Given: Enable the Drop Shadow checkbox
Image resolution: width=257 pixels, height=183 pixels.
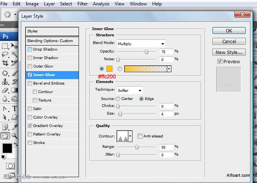Looking at the screenshot, I should click(30, 49).
